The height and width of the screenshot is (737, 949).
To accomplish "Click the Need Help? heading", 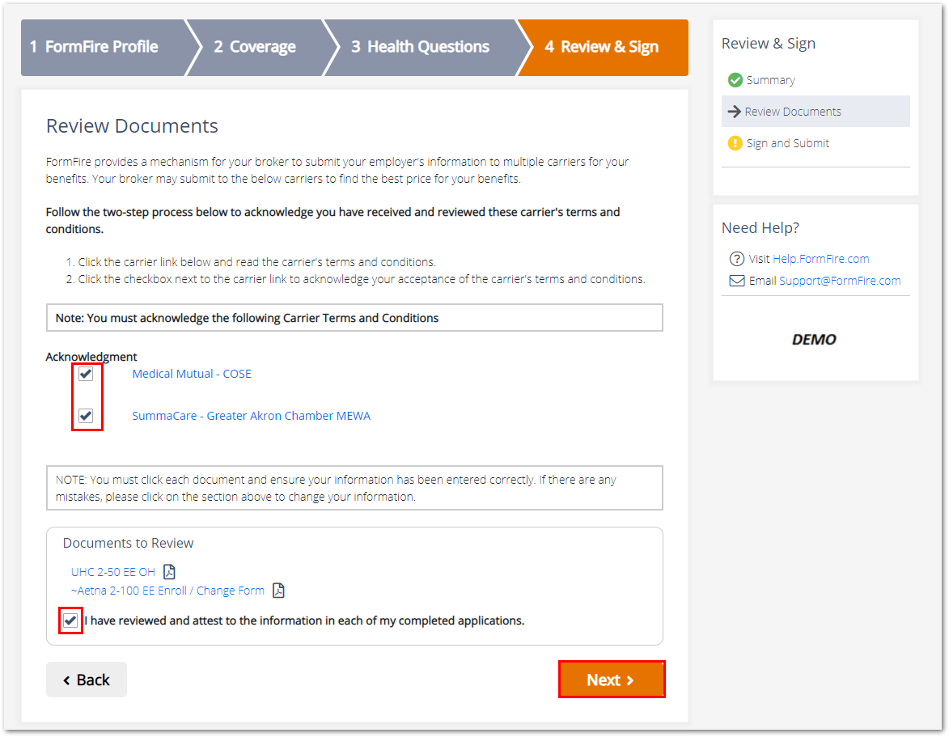I will tap(760, 228).
